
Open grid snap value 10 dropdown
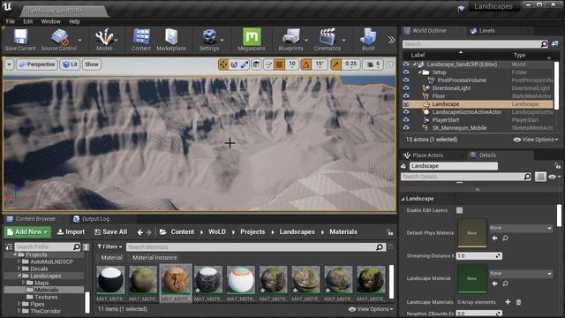coord(292,64)
